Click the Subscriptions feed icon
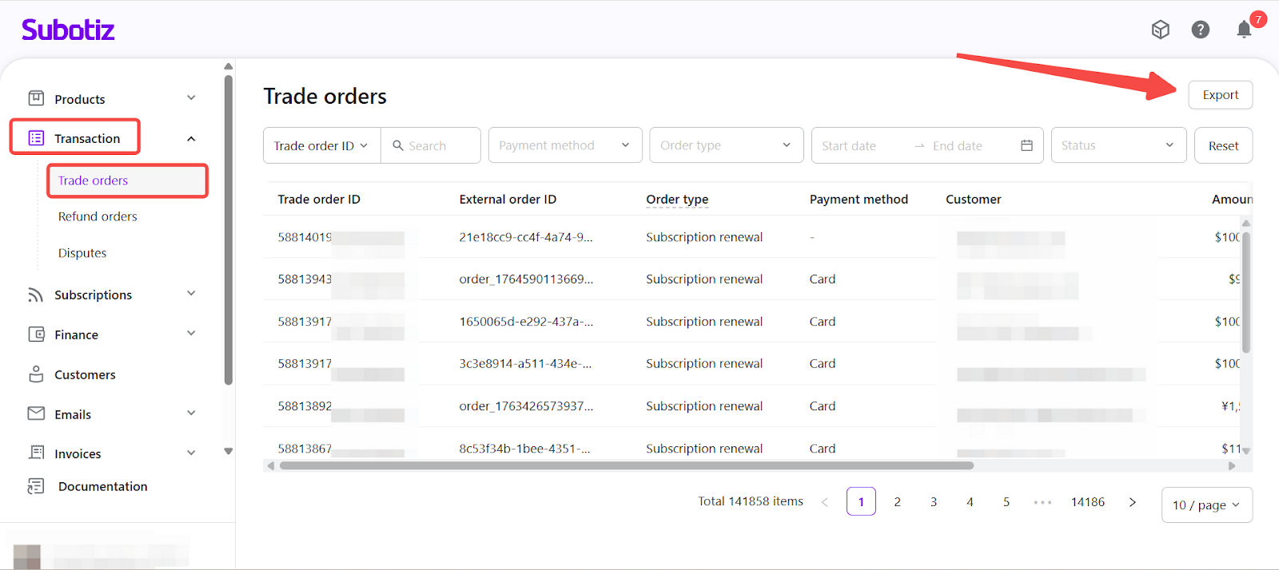The height and width of the screenshot is (570, 1279). [36, 295]
